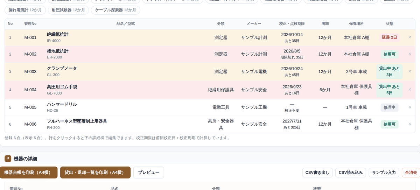
Task: Pick the ケーブル探索器 12か月 preset chip
Action: click(115, 10)
